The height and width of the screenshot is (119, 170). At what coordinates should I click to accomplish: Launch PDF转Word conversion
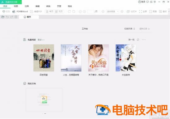(20, 11)
